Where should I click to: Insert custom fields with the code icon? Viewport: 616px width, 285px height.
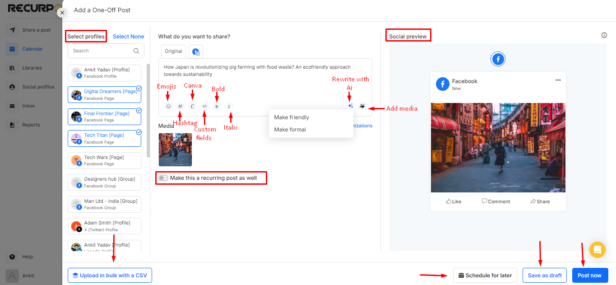pyautogui.click(x=204, y=106)
